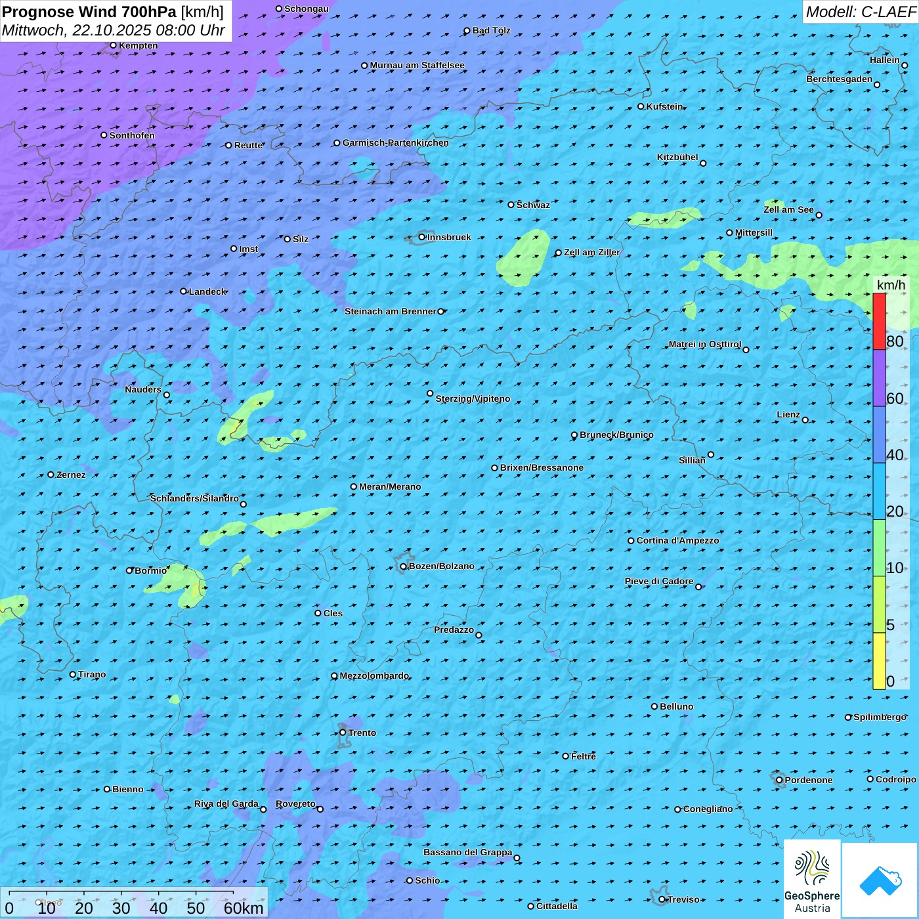Viewport: 919px width, 919px height.
Task: Click the Bormio location dot
Action: [129, 570]
